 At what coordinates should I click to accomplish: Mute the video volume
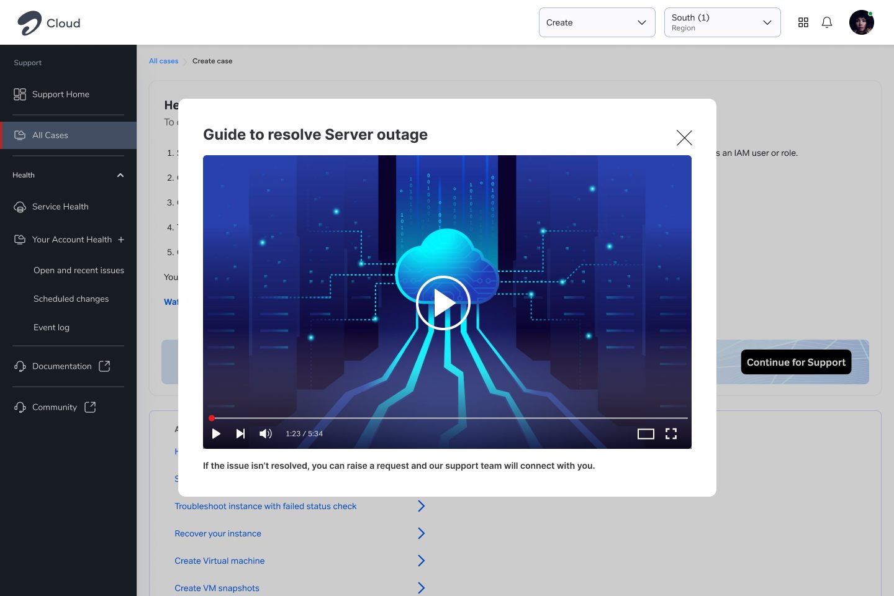266,433
